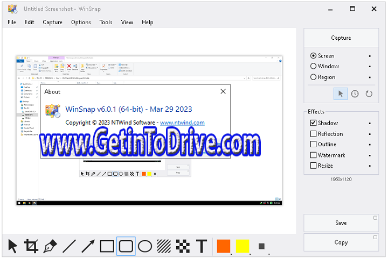This screenshot has height=258, width=388.
Task: Click the Capture button
Action: [341, 38]
